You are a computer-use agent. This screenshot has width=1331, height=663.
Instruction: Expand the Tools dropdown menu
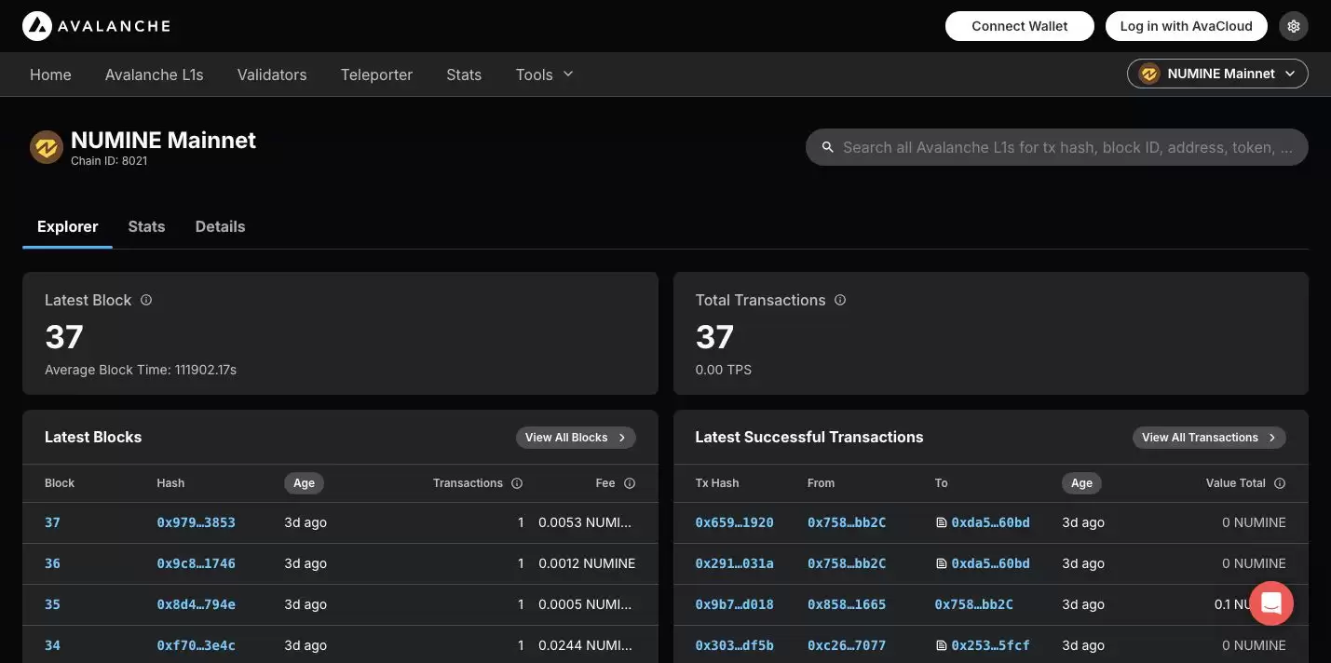pos(544,74)
